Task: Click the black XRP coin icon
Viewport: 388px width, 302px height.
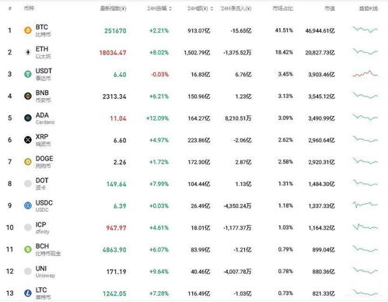Action: pos(28,140)
